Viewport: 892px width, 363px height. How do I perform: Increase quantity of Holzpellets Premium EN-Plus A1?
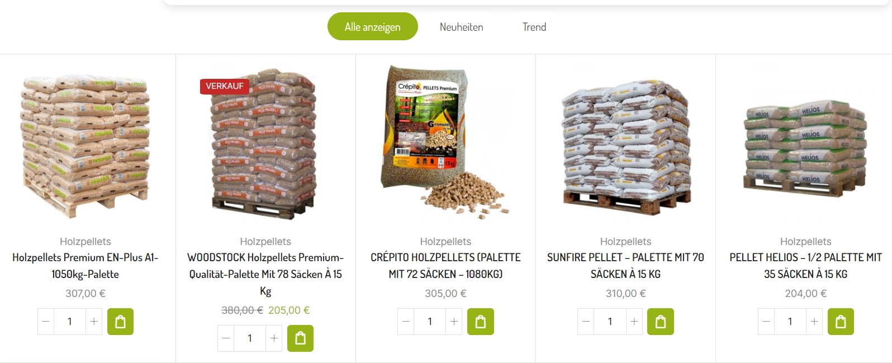tap(94, 322)
